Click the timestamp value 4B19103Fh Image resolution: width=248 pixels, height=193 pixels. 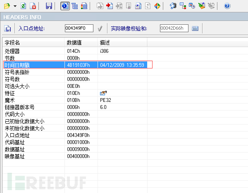[79, 65]
